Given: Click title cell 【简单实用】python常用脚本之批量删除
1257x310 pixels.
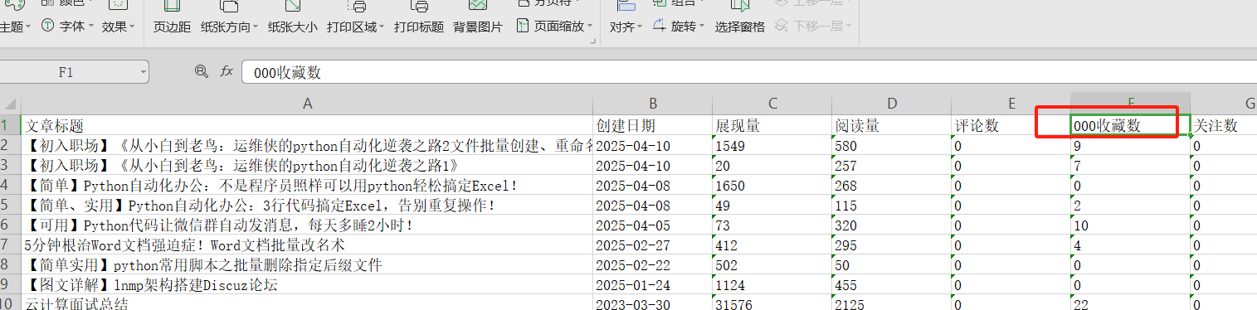Looking at the screenshot, I should [x=307, y=264].
